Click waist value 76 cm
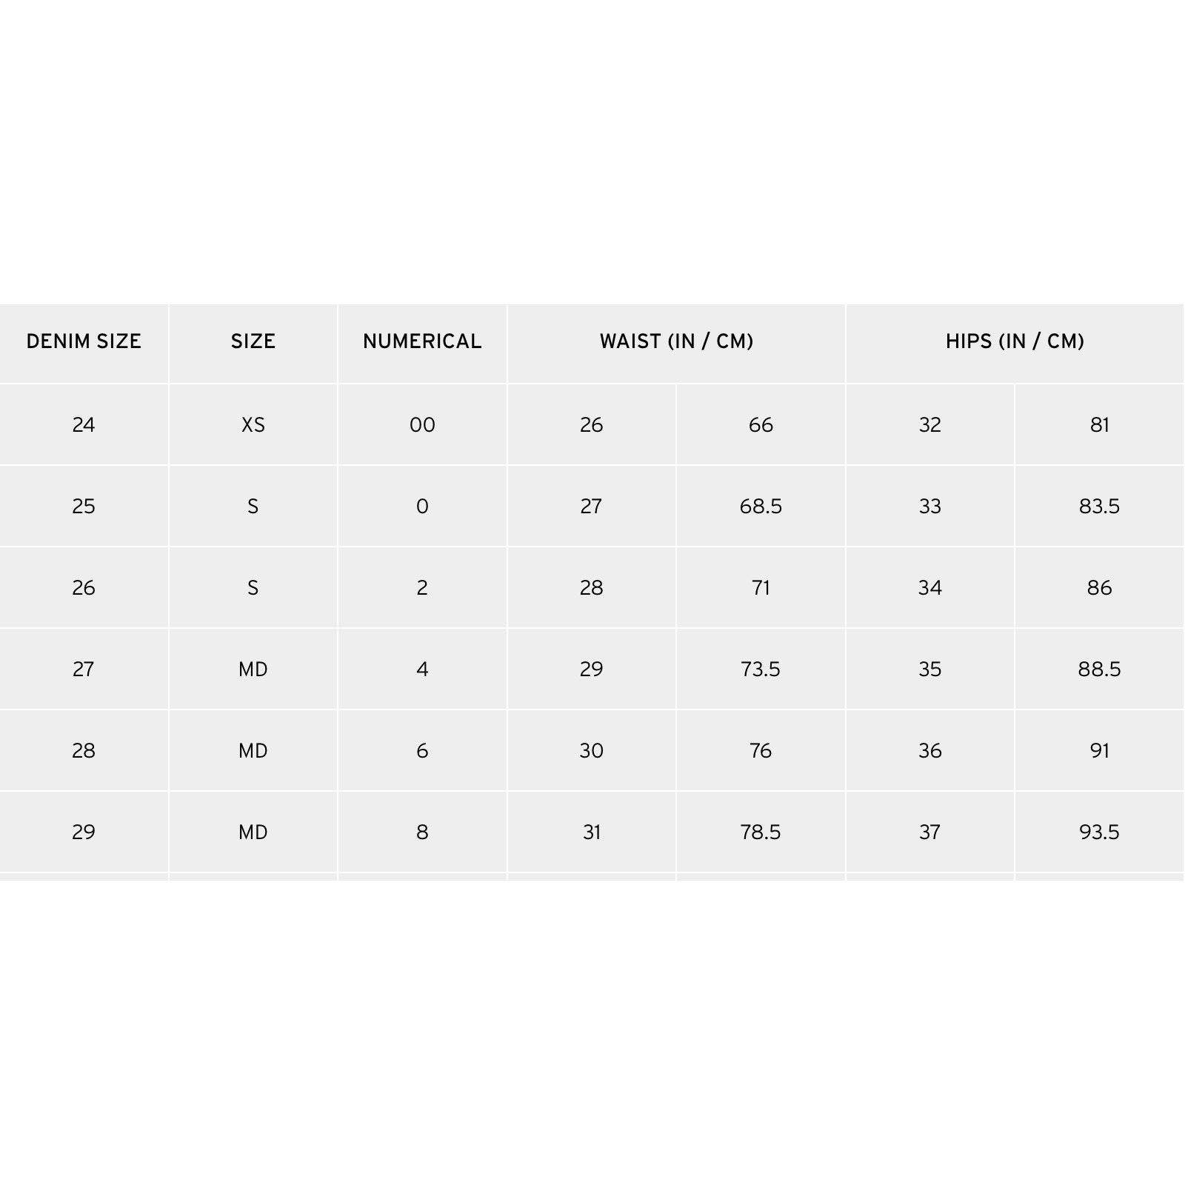 click(761, 750)
